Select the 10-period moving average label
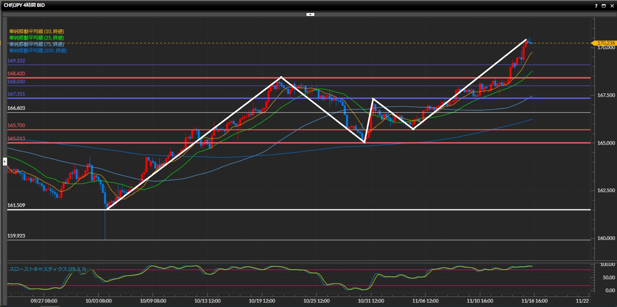 click(37, 31)
